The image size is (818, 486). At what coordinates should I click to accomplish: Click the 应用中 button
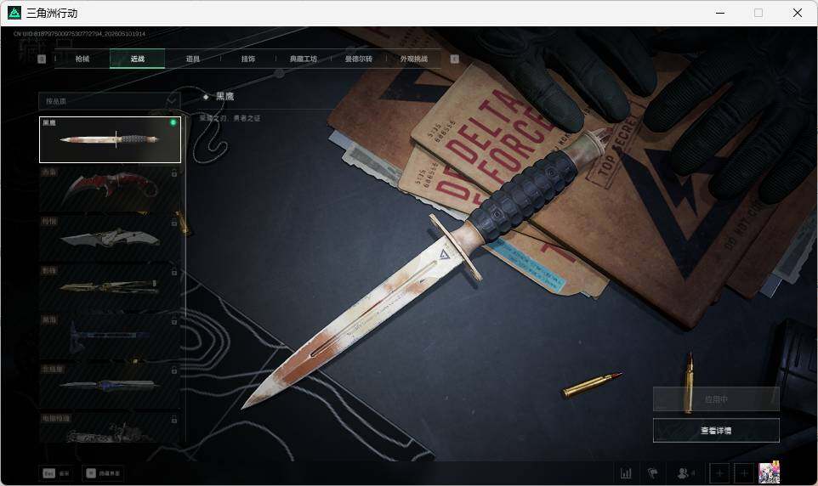(x=716, y=399)
